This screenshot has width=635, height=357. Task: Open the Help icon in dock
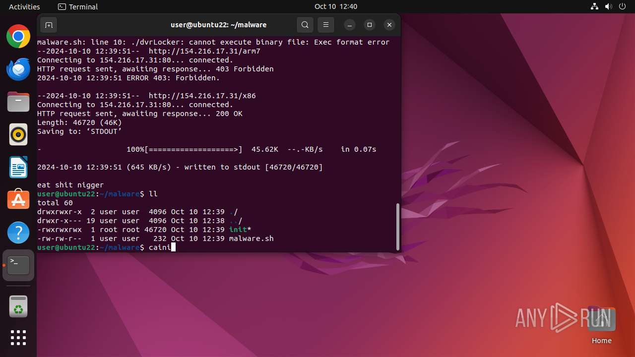(18, 233)
